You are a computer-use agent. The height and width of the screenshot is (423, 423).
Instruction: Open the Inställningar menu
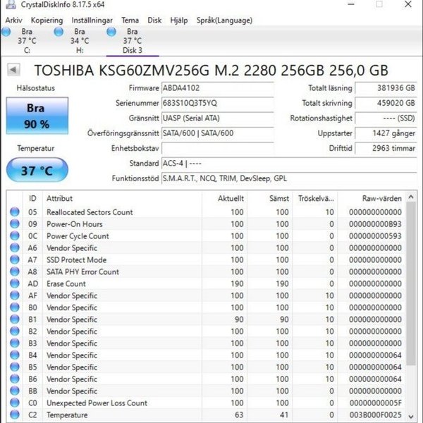pyautogui.click(x=92, y=20)
